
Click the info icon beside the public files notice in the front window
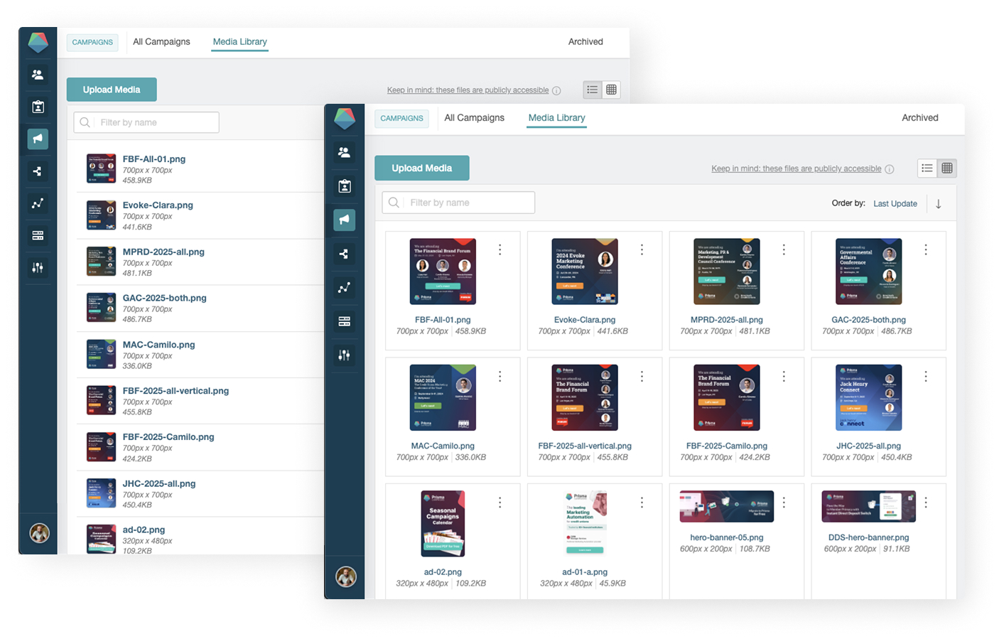[x=890, y=169]
